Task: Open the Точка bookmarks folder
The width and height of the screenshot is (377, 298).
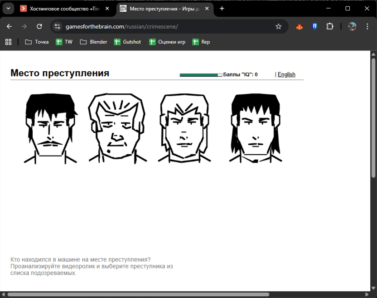Action: (x=36, y=42)
